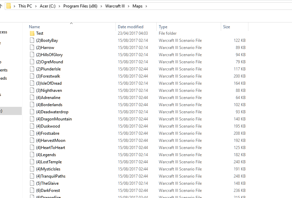
Task: Click the file icon of (2)PlunderIsle
Action: (32, 69)
